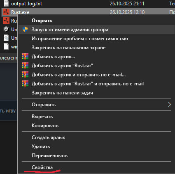This screenshot has height=174, width=175.
Task: Click the Rust.exe application icon
Action: point(6,12)
